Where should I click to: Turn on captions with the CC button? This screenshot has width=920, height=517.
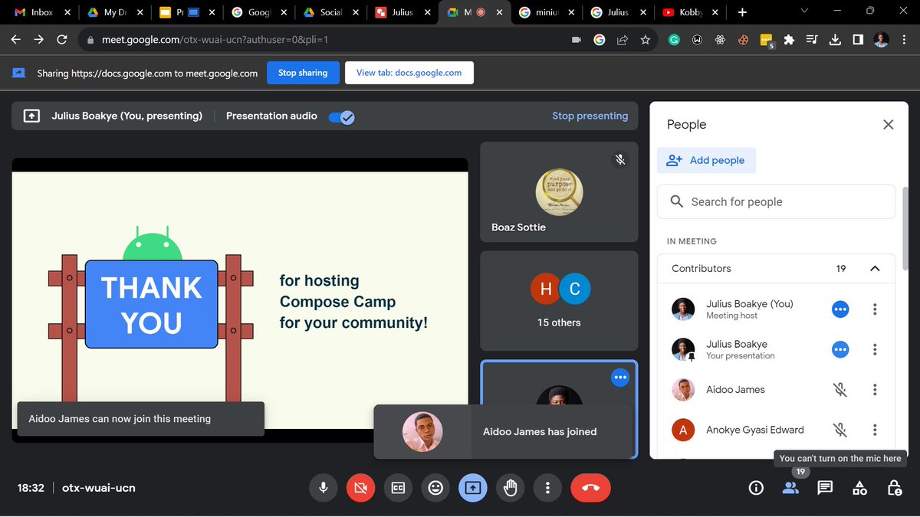[x=398, y=488]
